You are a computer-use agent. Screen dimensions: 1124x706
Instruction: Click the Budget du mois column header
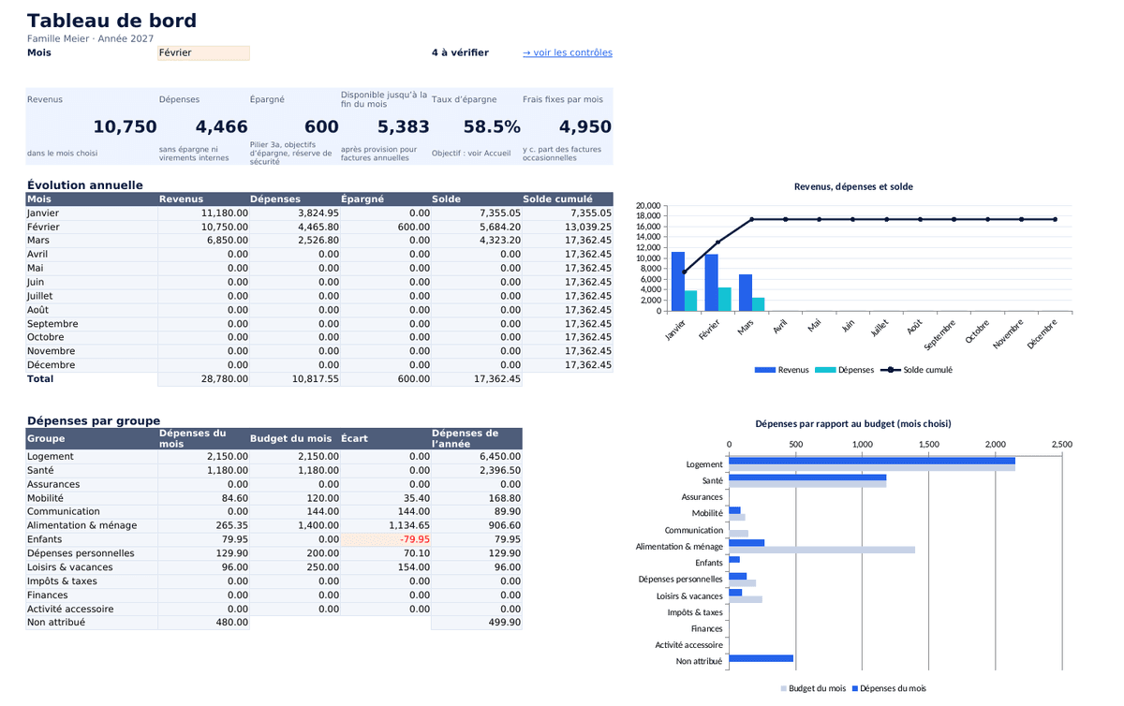pyautogui.click(x=294, y=438)
